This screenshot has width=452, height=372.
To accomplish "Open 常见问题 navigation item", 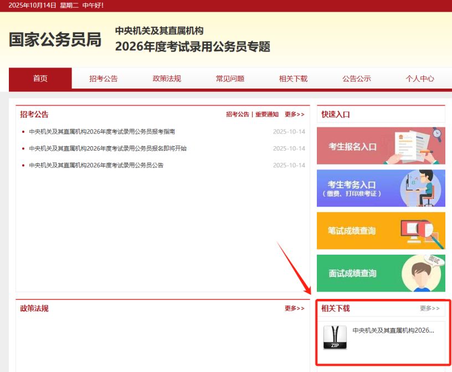I will coord(230,79).
